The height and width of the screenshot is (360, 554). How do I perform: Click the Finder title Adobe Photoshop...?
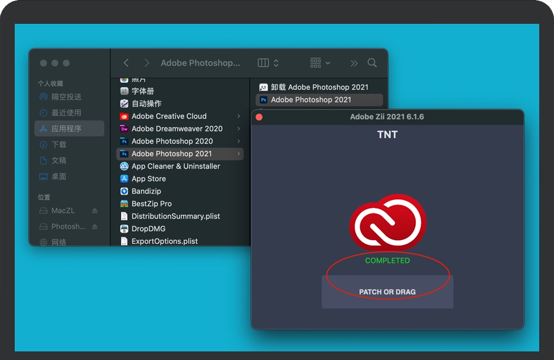coord(201,63)
